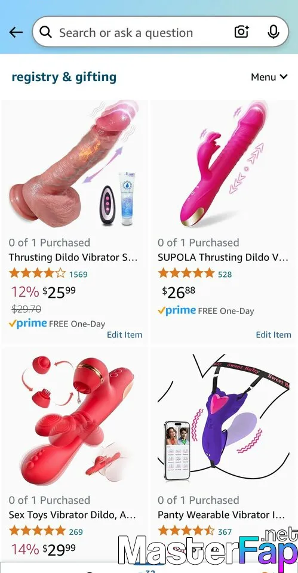Tap the magnifying glass search icon

coord(46,32)
